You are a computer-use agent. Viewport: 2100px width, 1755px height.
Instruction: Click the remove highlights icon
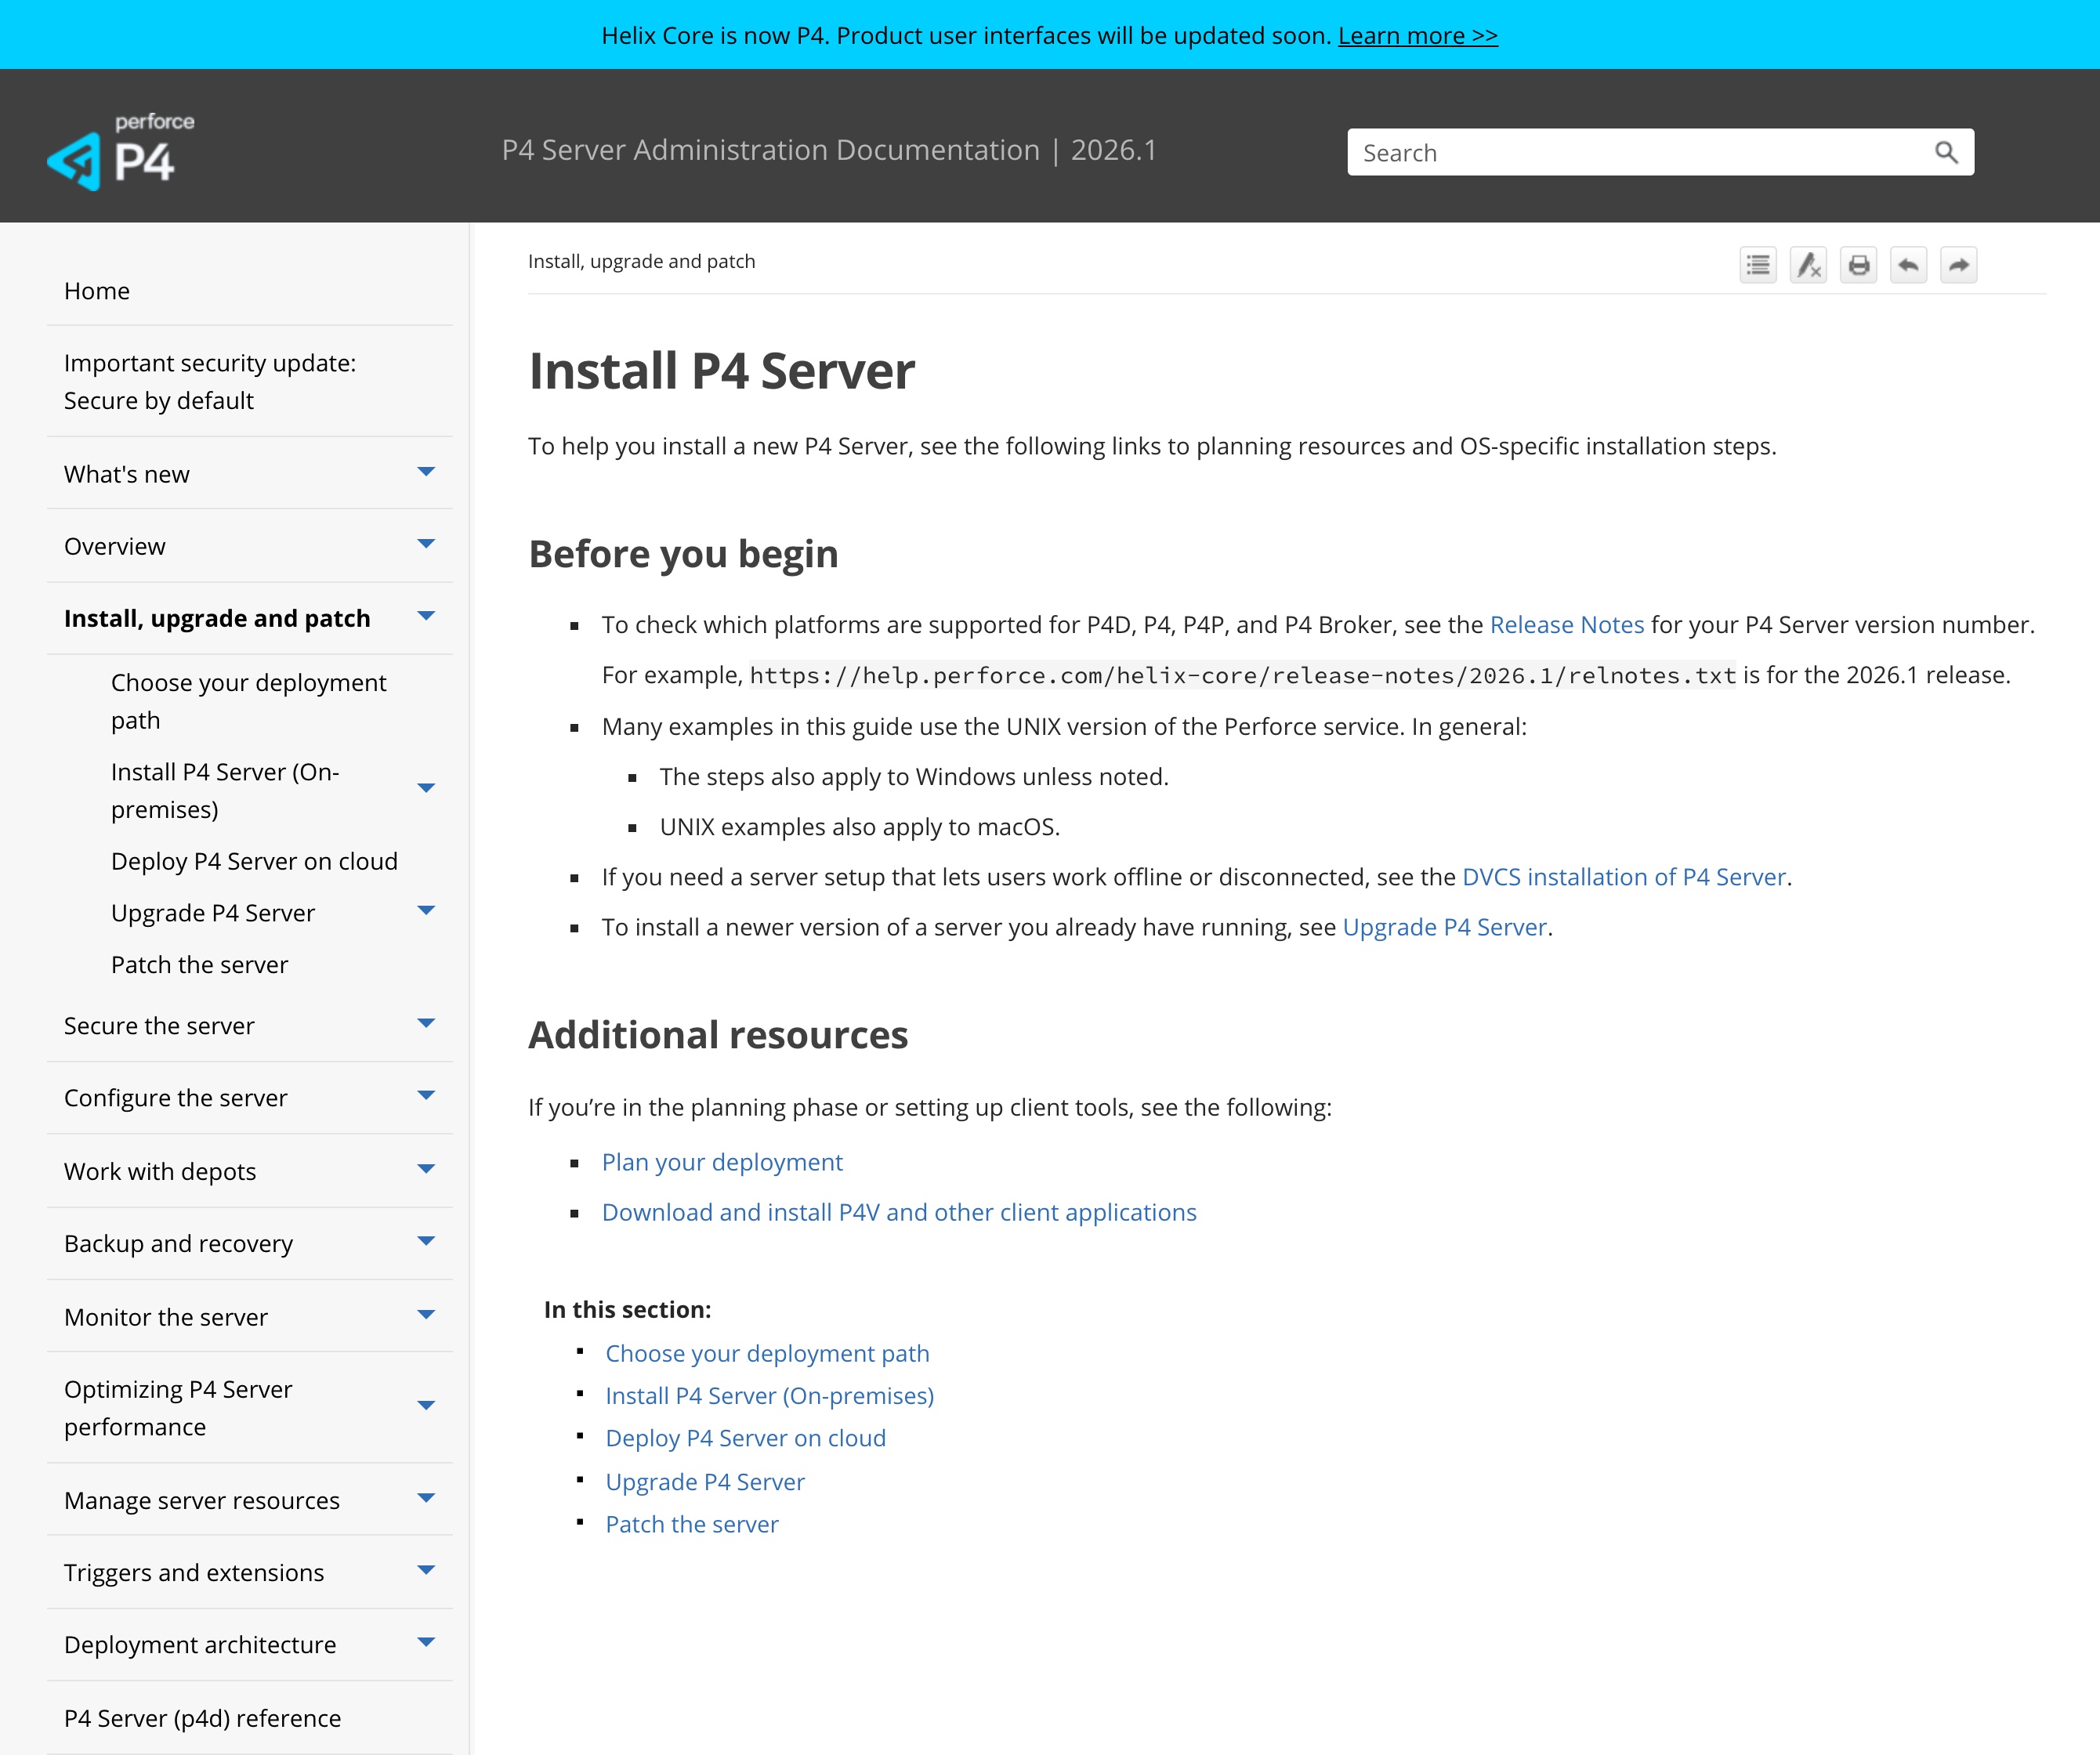1808,265
